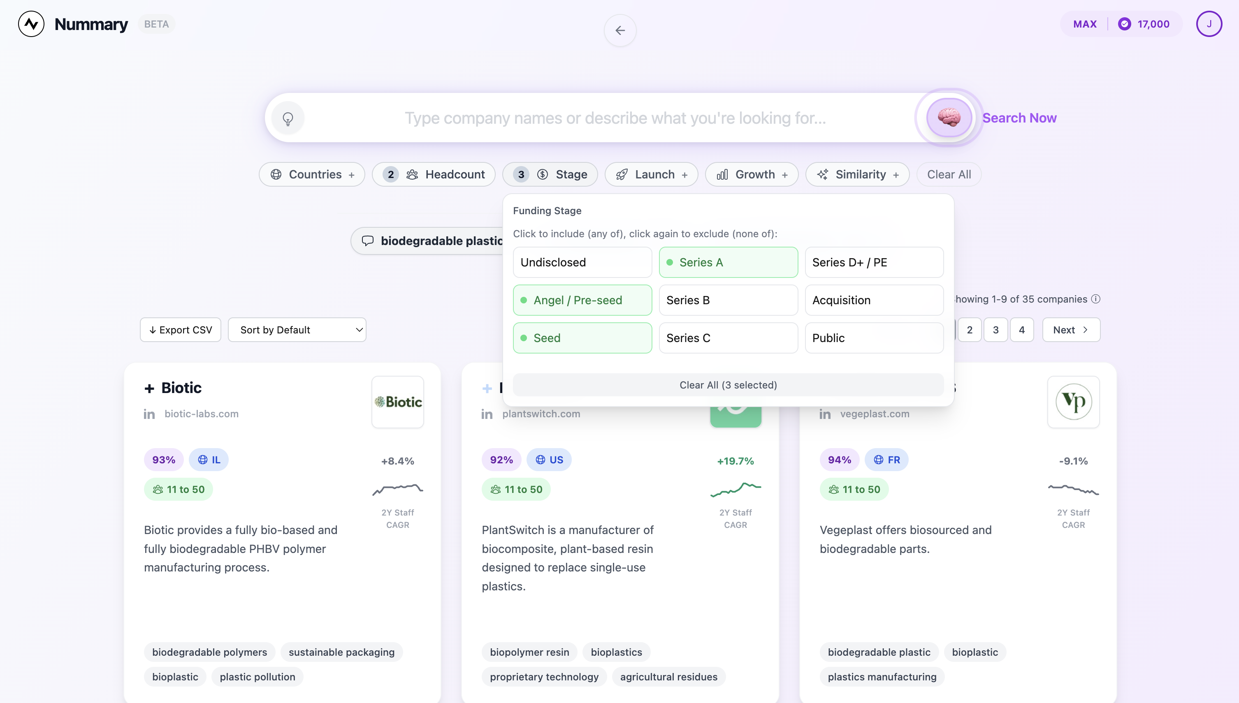
Task: Go to results page 3
Action: (995, 330)
